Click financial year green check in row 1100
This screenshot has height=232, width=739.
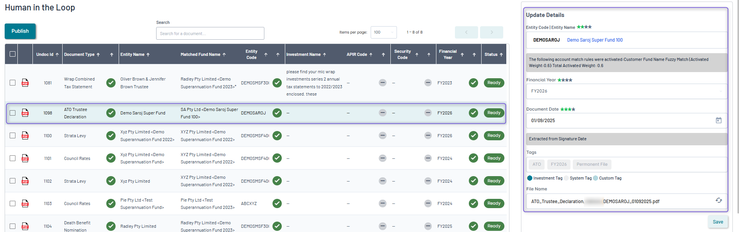[x=473, y=136]
